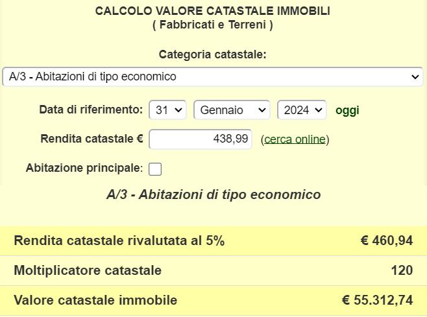Click the € 55.312,74 cadastral value result
The image size is (427, 317).
[x=378, y=300]
